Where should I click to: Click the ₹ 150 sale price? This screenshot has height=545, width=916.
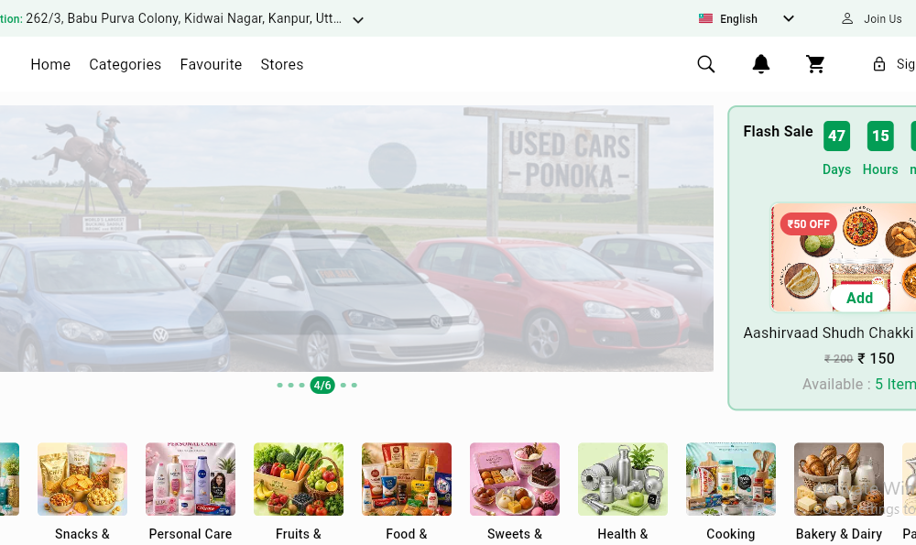tap(877, 359)
